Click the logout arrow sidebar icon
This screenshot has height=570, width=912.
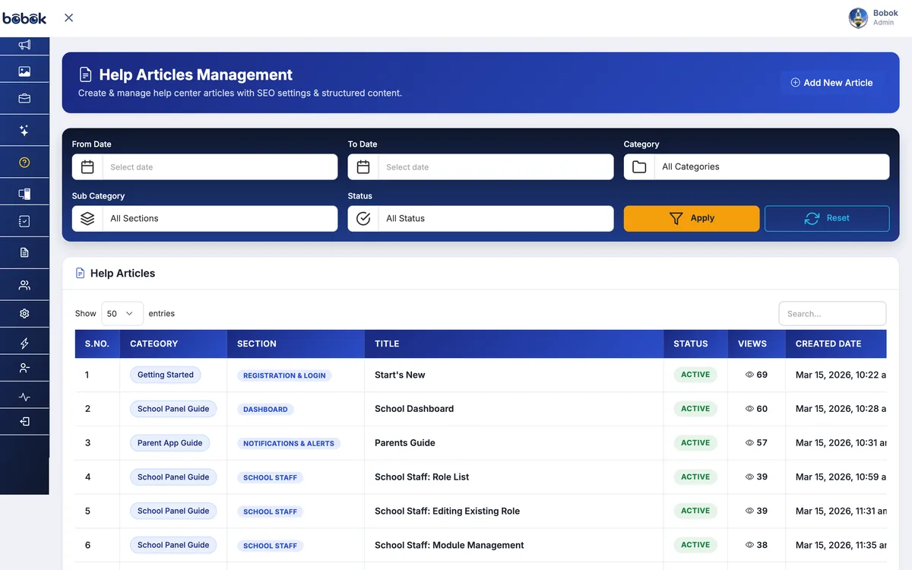[x=24, y=421]
